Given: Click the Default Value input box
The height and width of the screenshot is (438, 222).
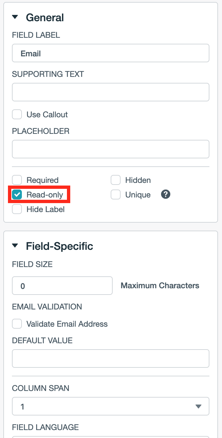Looking at the screenshot, I should click(x=111, y=358).
